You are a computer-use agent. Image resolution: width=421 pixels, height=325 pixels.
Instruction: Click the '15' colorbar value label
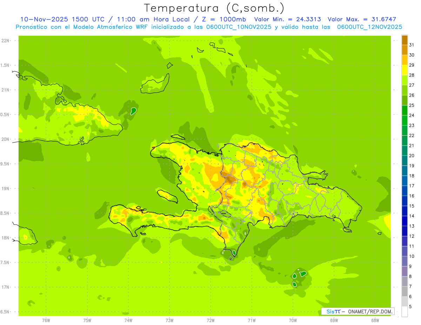pyautogui.click(x=412, y=206)
